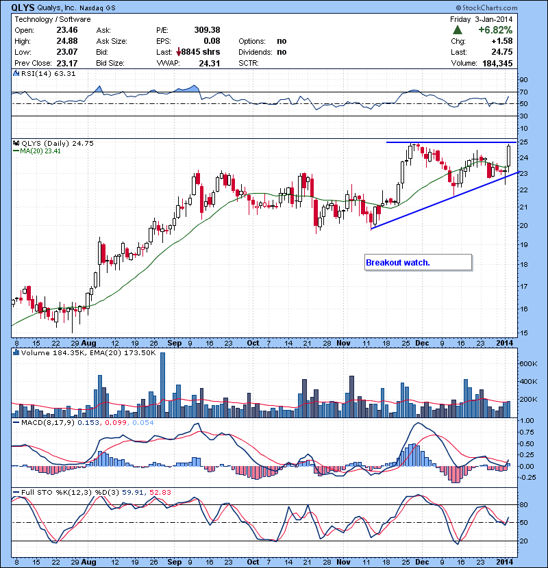Click the VWAP value 24.31
This screenshot has width=548, height=568.
(x=210, y=64)
